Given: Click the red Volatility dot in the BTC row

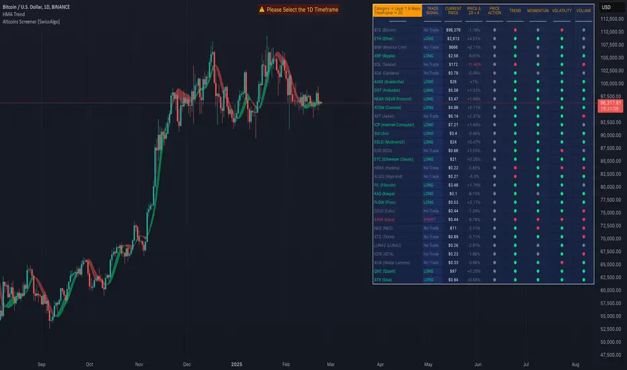Looking at the screenshot, I should pyautogui.click(x=562, y=30).
